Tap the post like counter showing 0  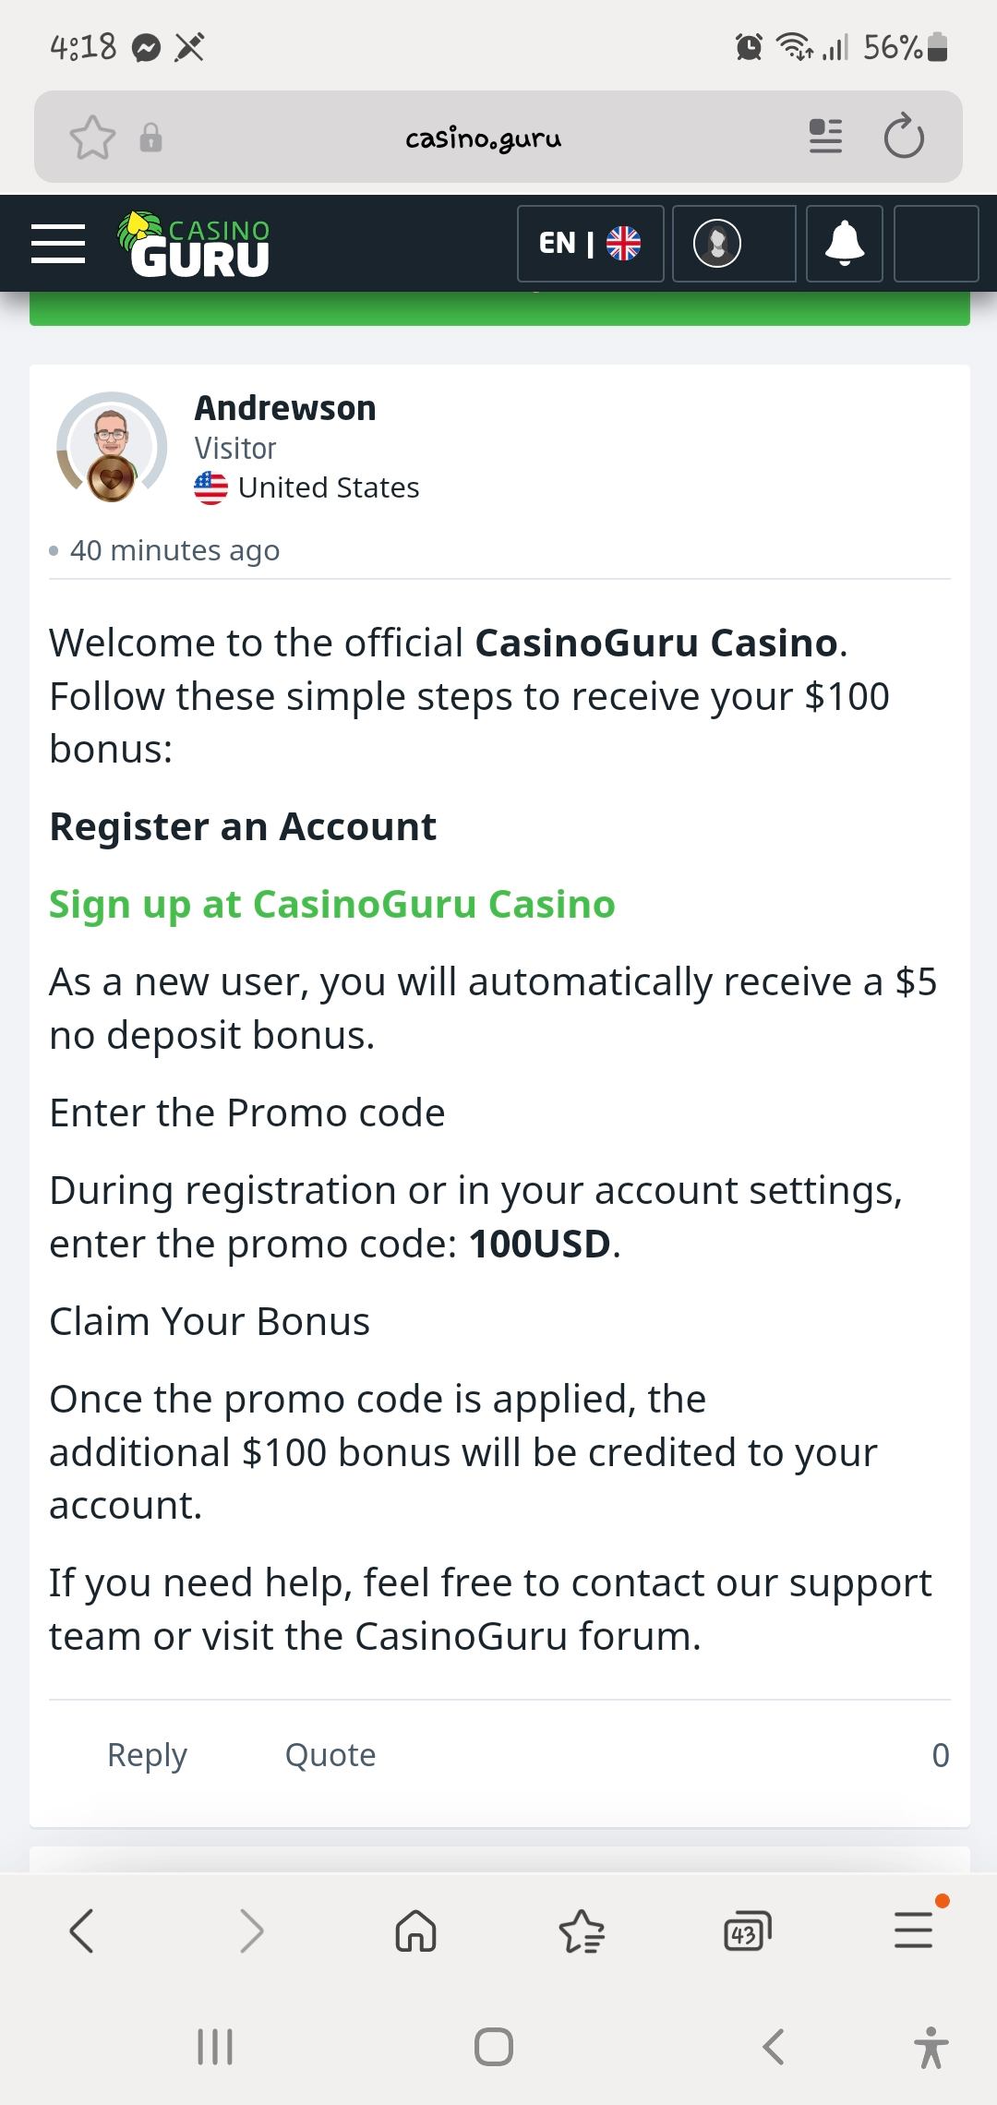point(940,1755)
